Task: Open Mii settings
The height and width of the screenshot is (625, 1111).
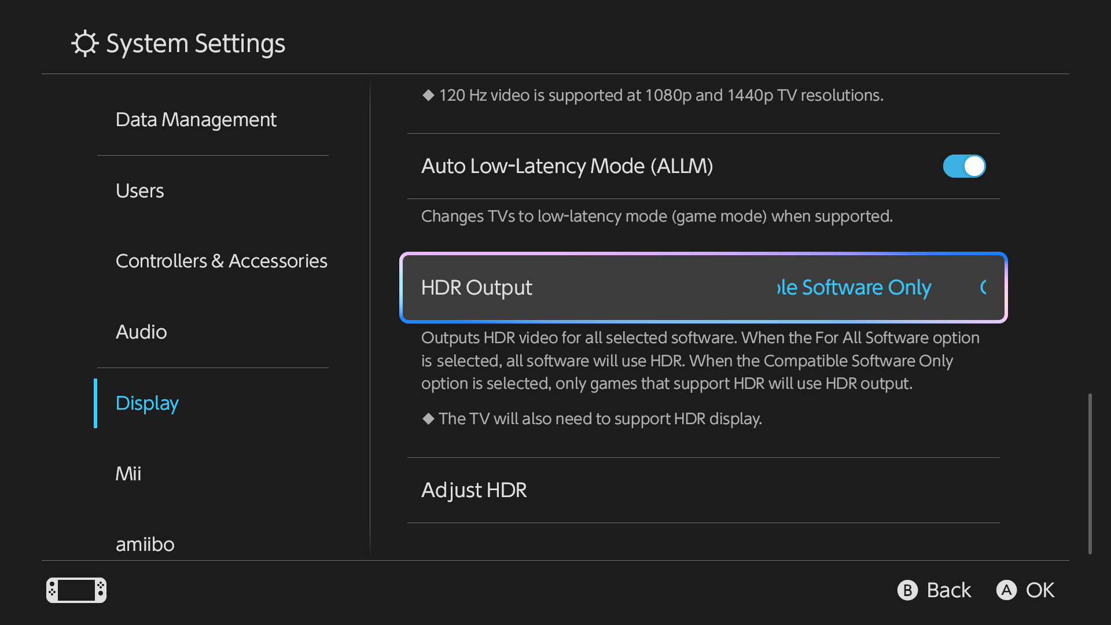Action: [x=128, y=474]
